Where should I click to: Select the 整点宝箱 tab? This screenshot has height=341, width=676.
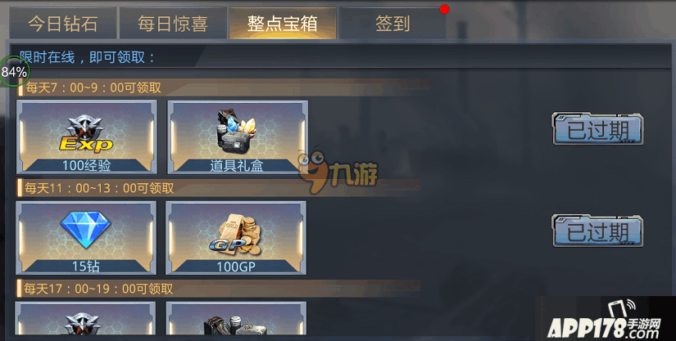coord(283,23)
